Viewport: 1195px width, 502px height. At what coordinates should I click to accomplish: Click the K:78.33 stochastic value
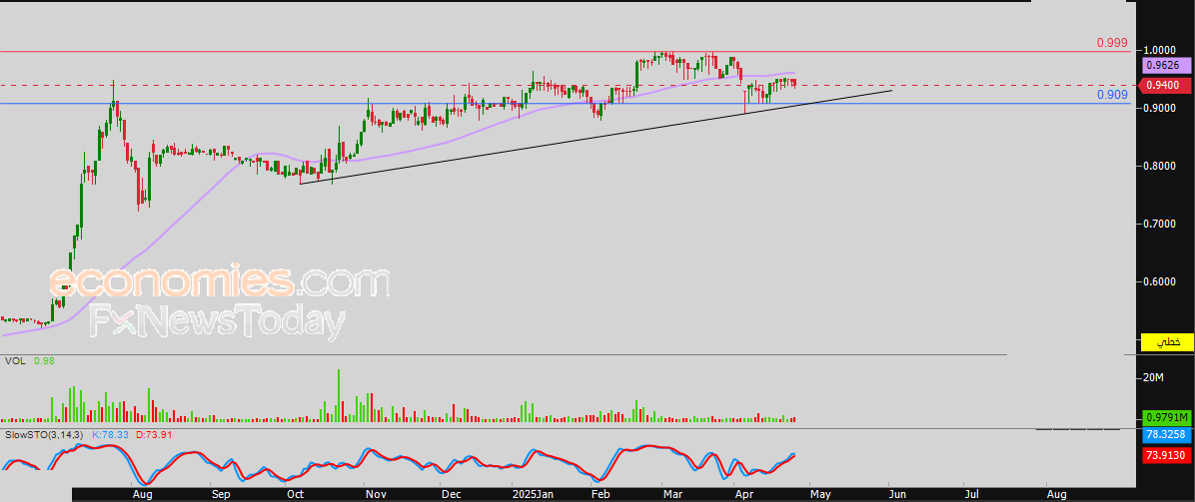[x=111, y=435]
